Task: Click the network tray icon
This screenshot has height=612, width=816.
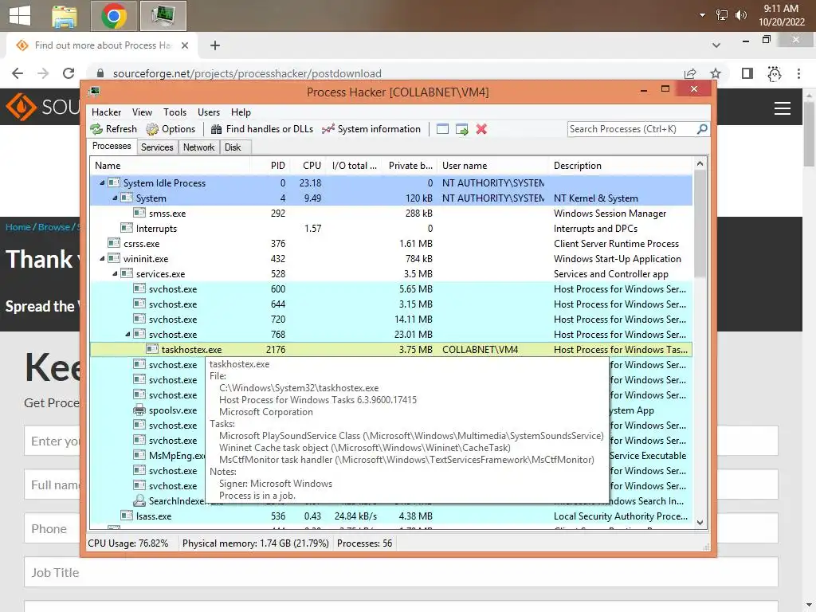Action: pyautogui.click(x=722, y=15)
